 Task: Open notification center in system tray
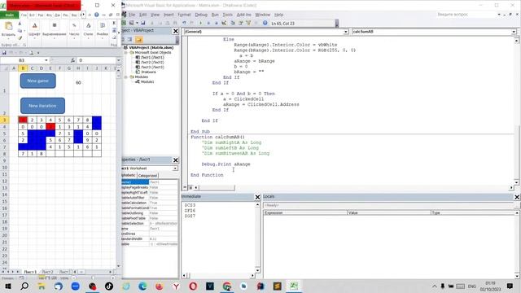coord(510,286)
